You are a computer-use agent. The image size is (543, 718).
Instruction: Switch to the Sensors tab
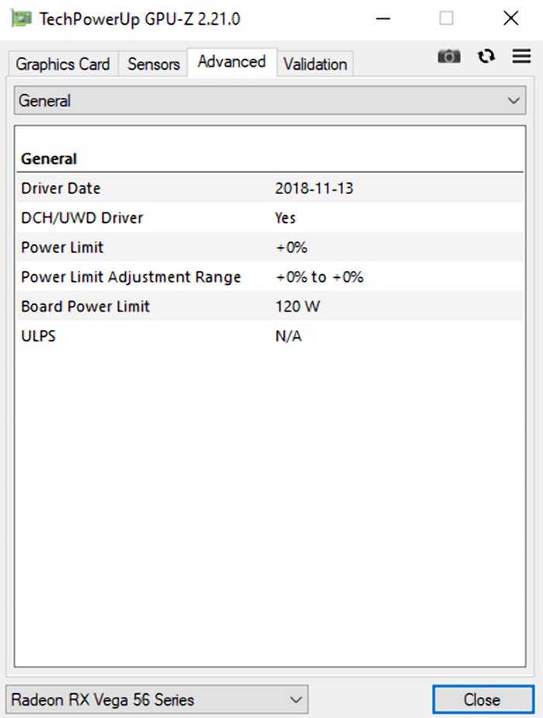coord(152,64)
